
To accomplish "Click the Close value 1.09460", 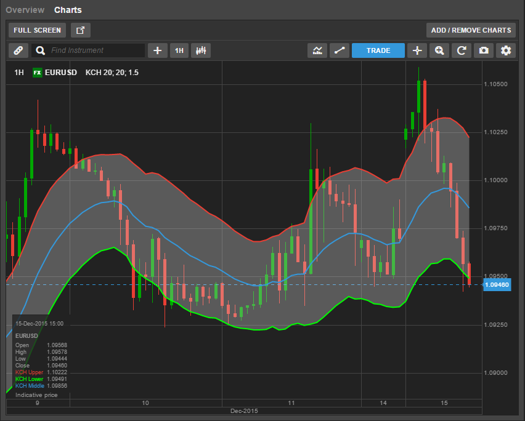I will [57, 366].
